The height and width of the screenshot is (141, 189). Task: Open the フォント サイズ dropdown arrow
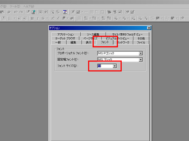point(115,66)
